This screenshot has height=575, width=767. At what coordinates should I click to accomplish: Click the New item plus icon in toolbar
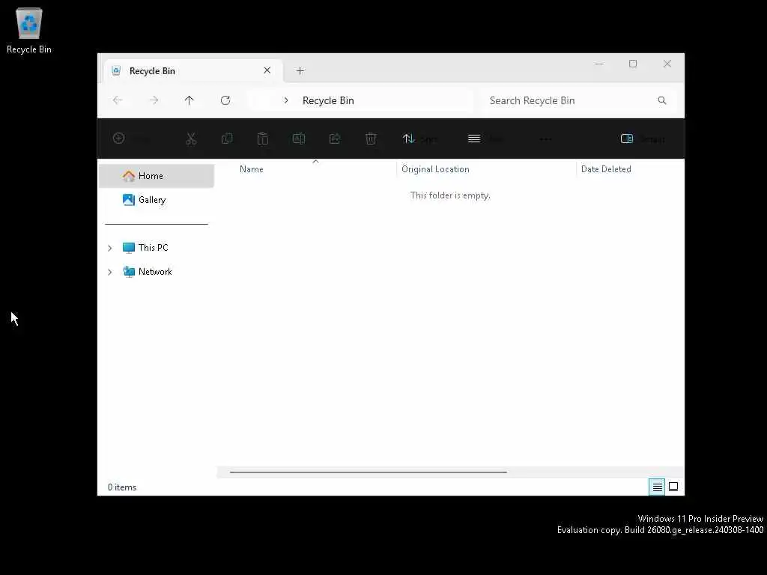click(x=118, y=139)
